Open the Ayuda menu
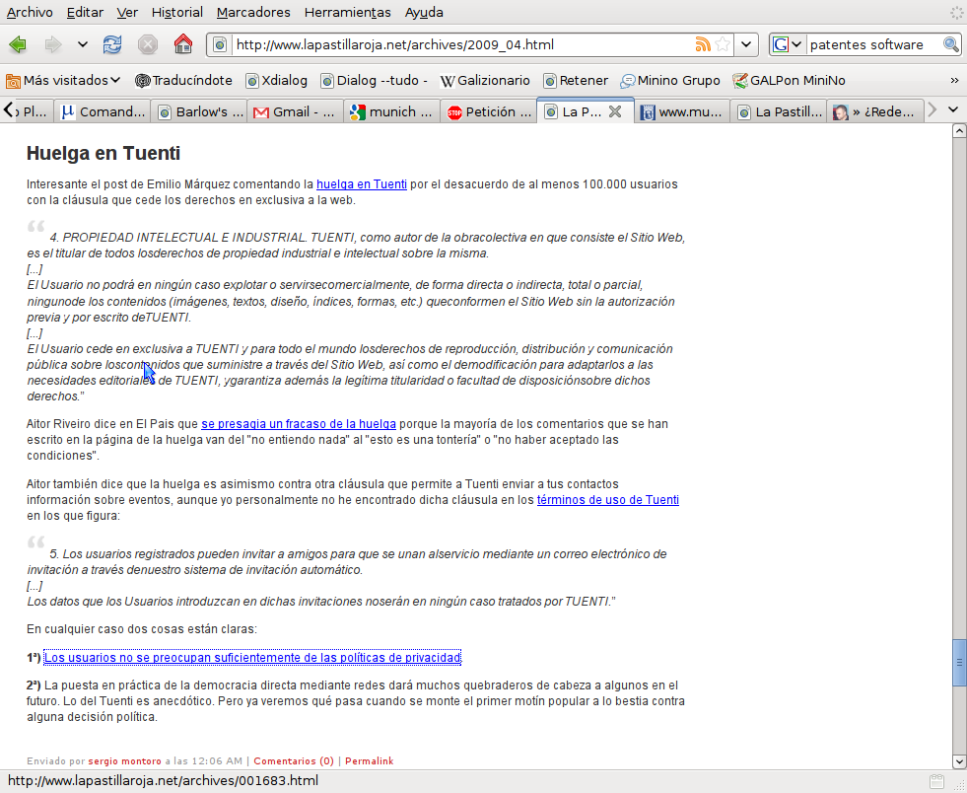Image resolution: width=967 pixels, height=793 pixels. [x=424, y=13]
